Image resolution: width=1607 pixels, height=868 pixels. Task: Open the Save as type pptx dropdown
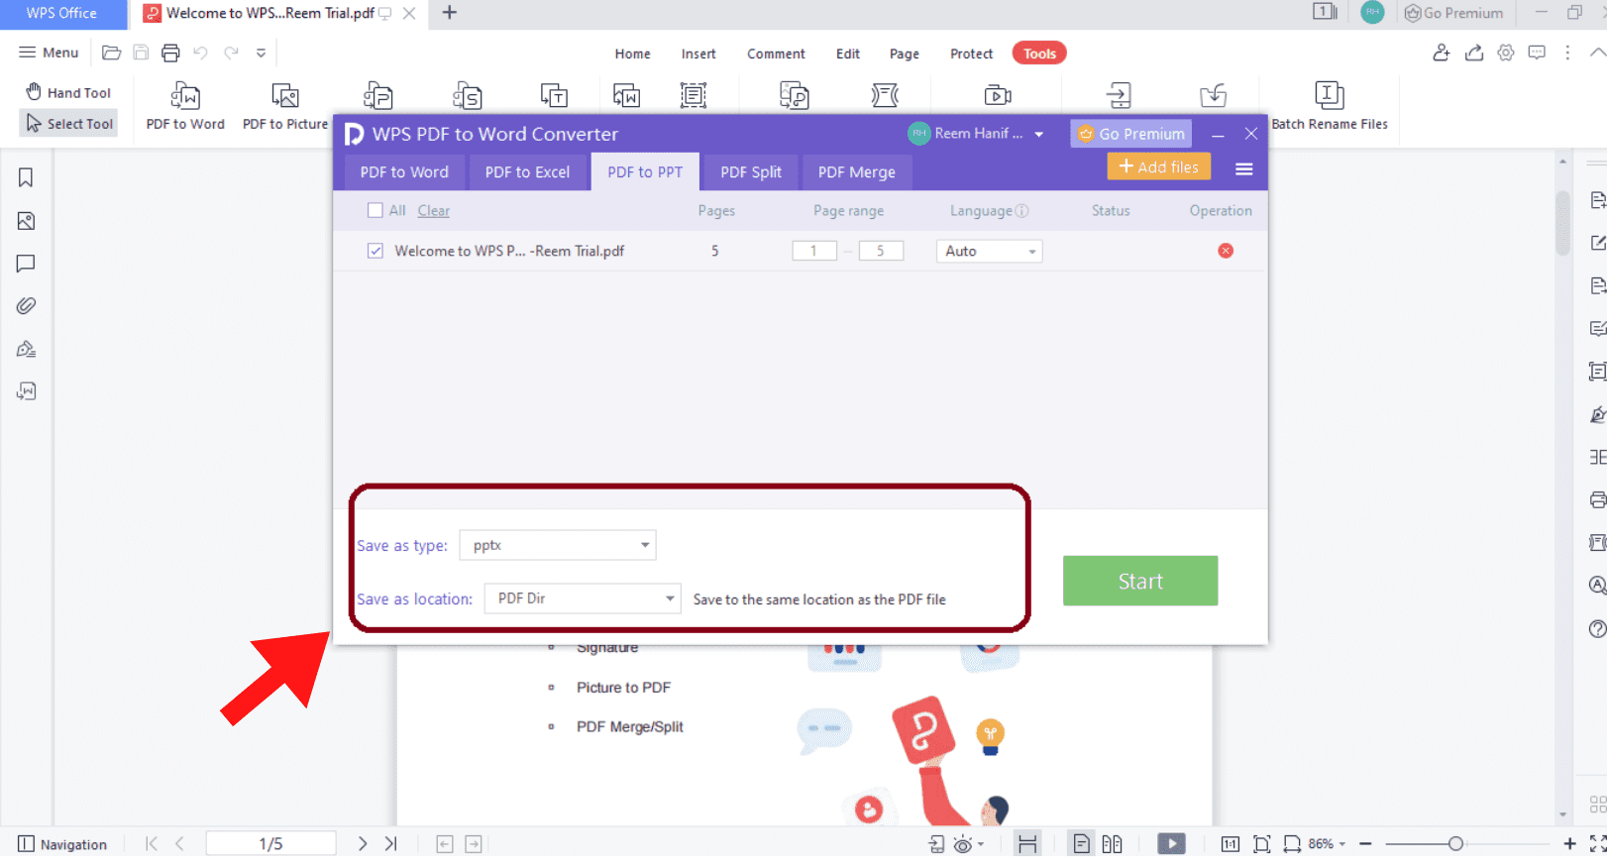tap(558, 545)
